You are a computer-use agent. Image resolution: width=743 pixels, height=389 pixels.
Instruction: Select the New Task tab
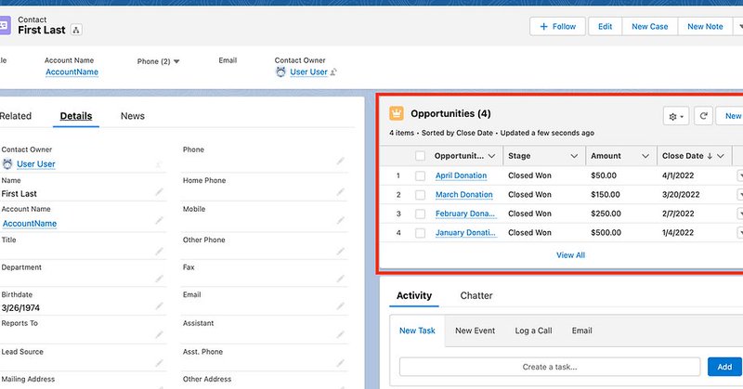pos(417,331)
